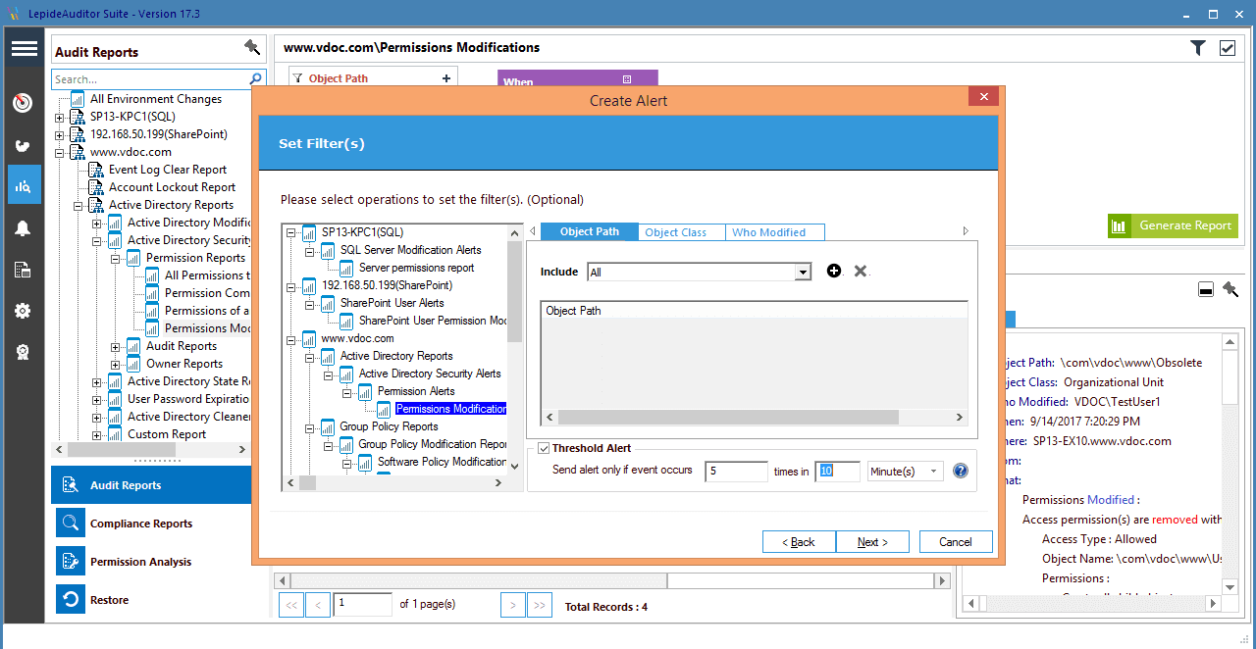Screen dimensions: 1256x649
Task: Click the Generate Report button
Action: 1173,225
